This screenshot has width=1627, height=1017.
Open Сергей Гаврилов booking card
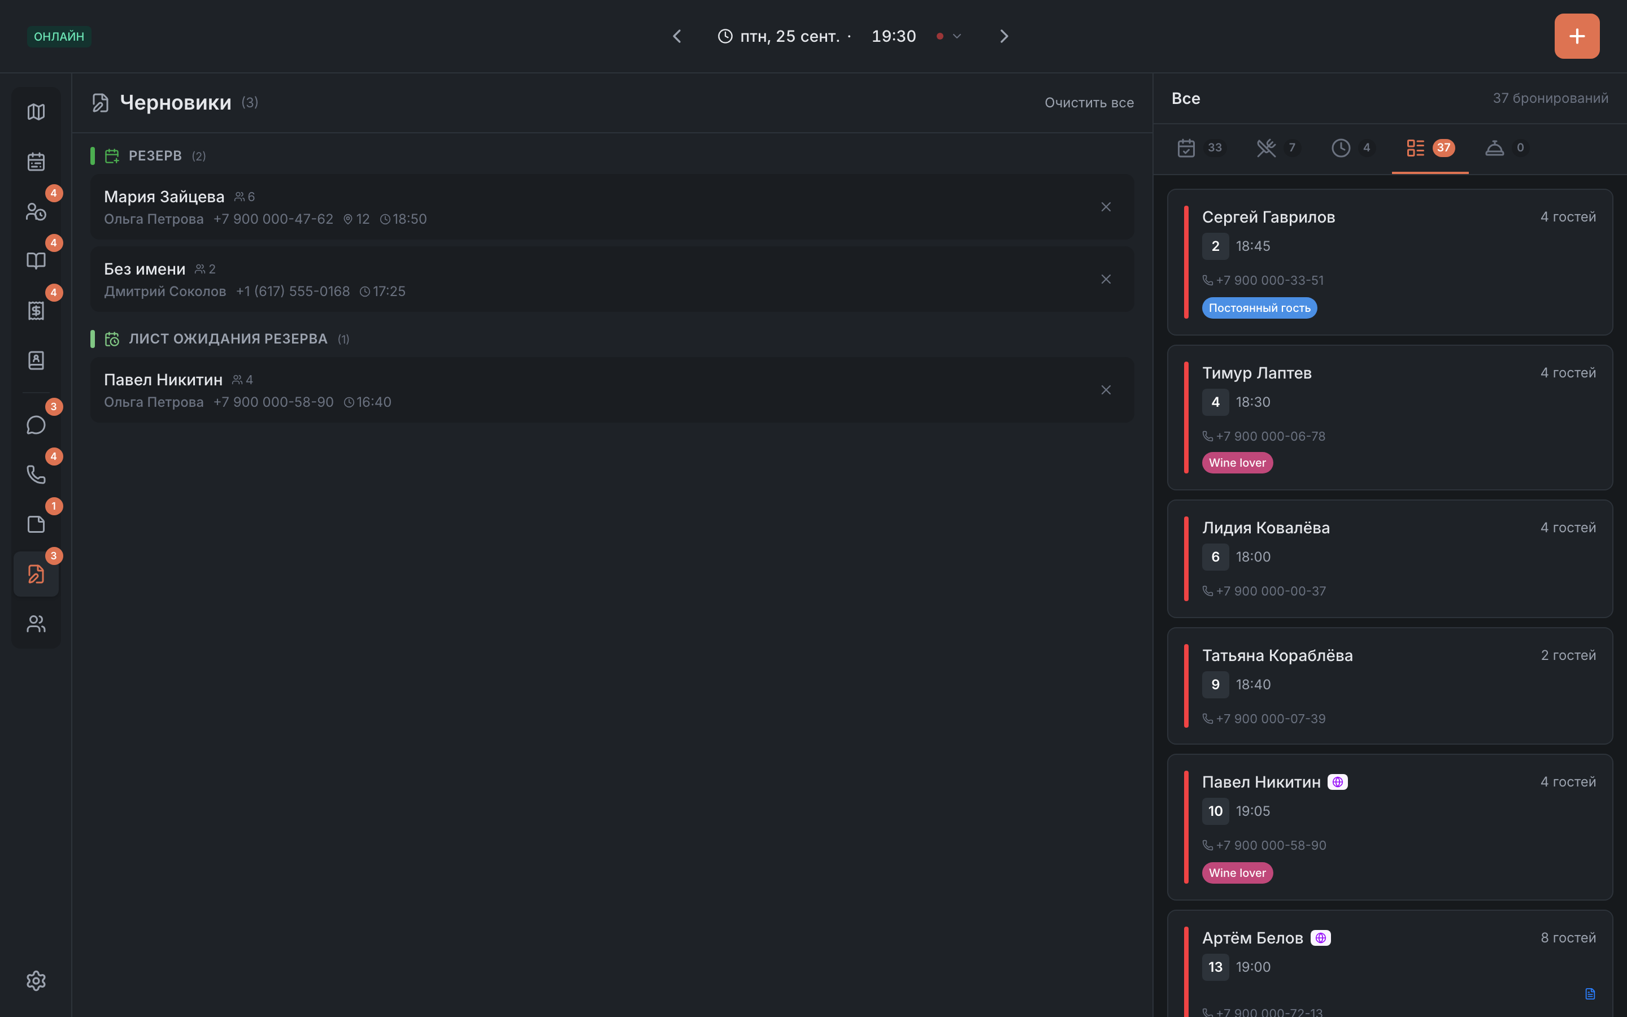pos(1390,262)
